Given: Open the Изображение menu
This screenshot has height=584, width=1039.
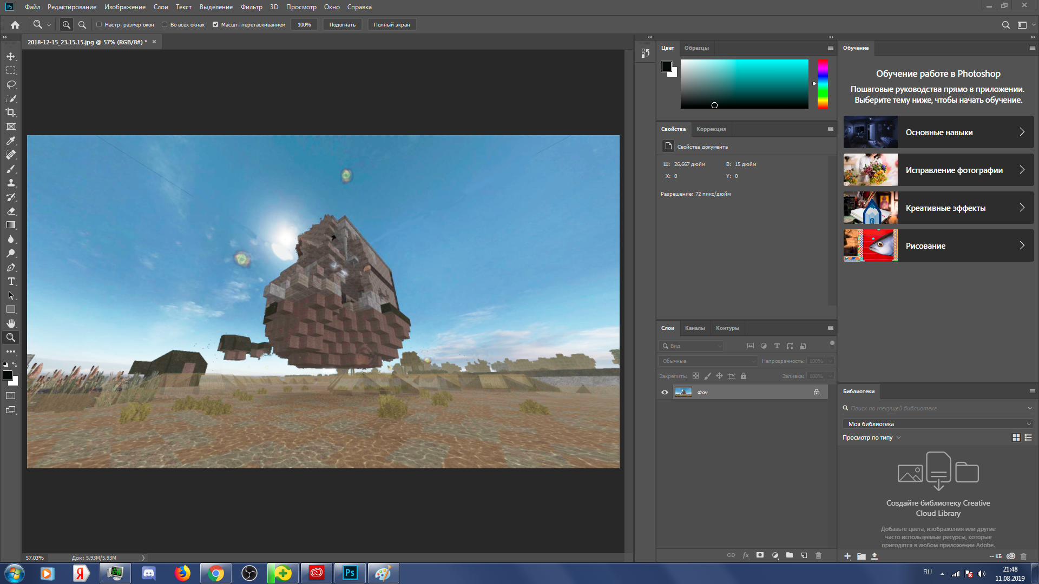Looking at the screenshot, I should click(125, 7).
